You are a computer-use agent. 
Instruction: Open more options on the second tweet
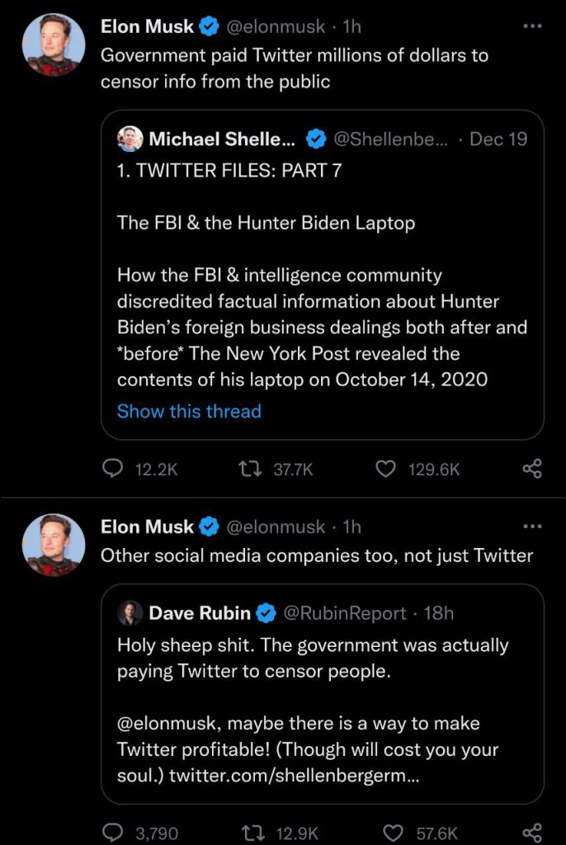(533, 526)
